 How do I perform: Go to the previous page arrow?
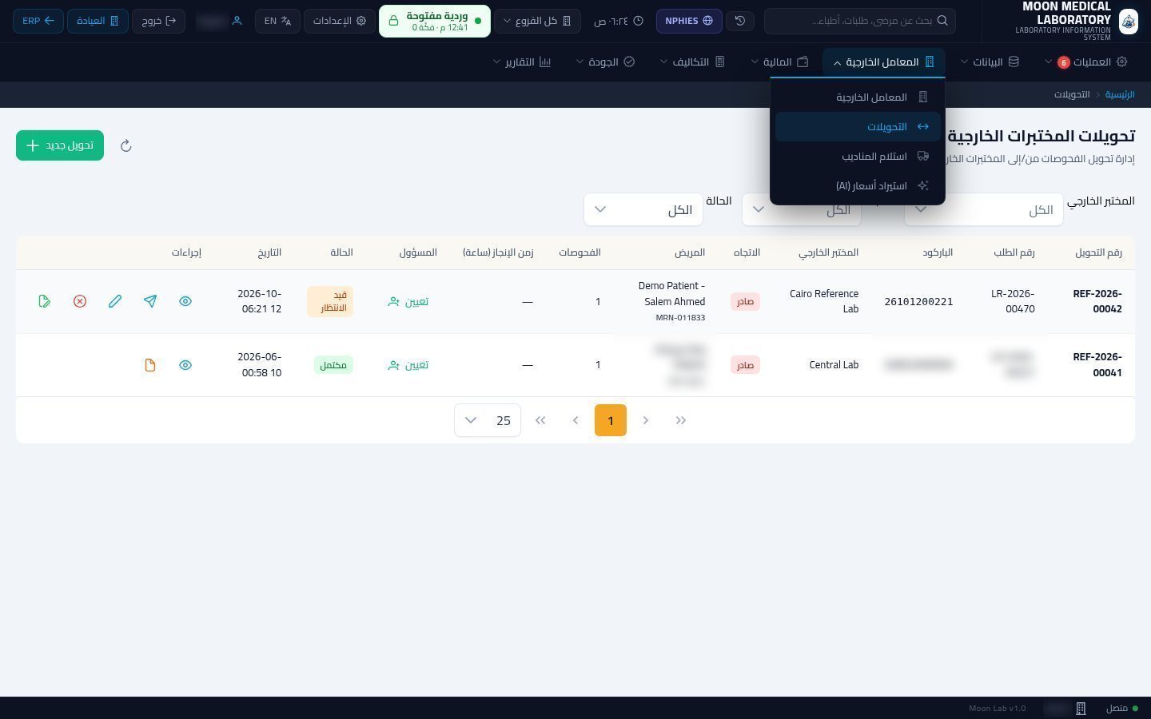(646, 420)
